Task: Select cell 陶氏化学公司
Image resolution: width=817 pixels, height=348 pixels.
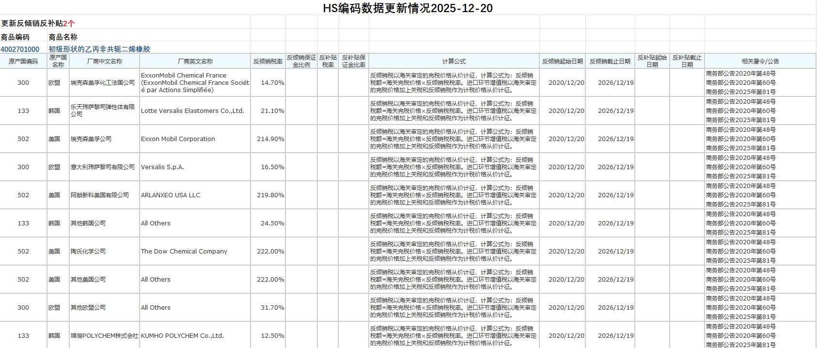Action: coord(105,252)
